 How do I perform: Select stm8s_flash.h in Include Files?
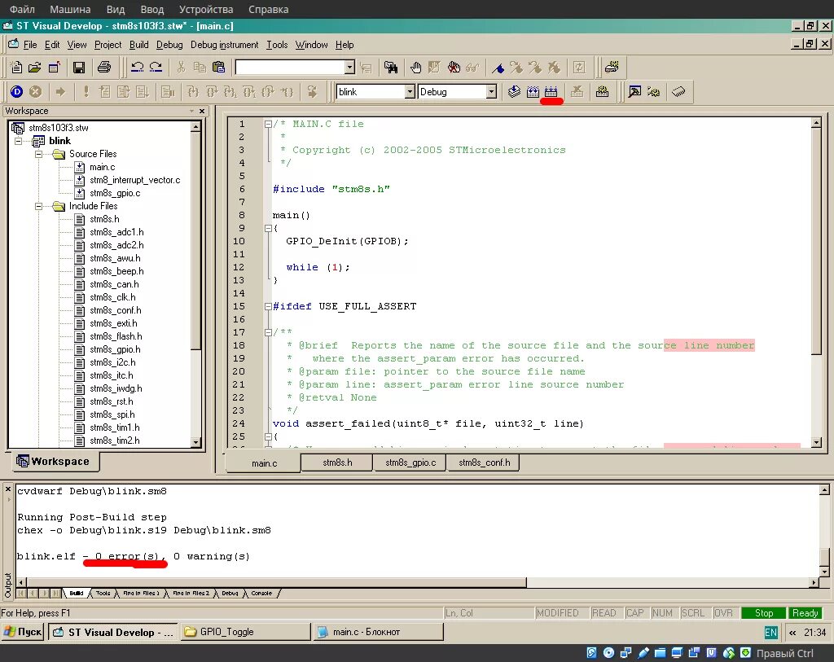[116, 336]
